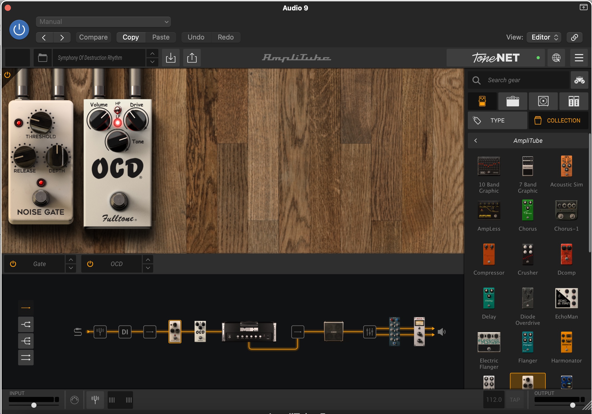
Task: Select the cabinet speaker gear tab
Action: click(543, 101)
